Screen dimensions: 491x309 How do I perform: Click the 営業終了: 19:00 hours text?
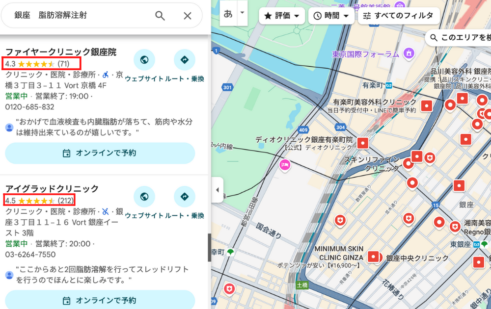point(62,96)
